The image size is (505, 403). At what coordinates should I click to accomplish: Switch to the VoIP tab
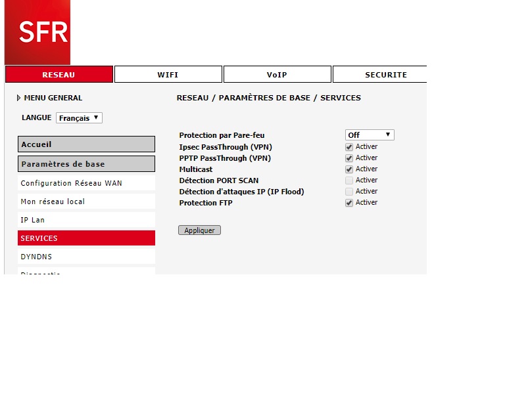coord(277,75)
